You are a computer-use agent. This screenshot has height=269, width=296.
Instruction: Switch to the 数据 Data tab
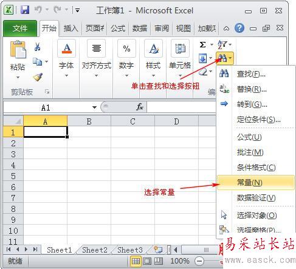[x=140, y=29]
